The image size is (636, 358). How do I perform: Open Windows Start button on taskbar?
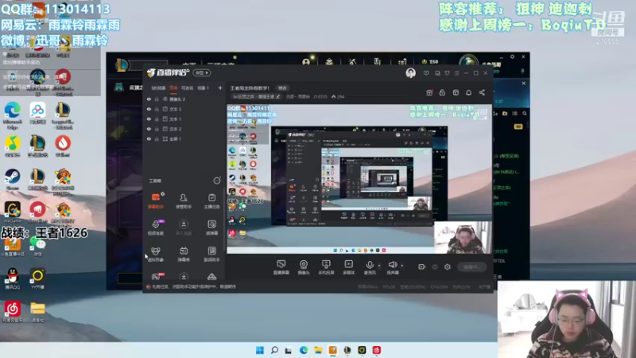point(260,350)
